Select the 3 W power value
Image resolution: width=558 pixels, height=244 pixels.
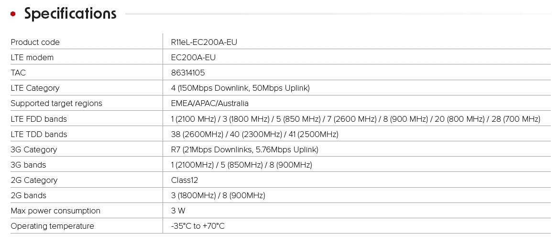pos(178,211)
